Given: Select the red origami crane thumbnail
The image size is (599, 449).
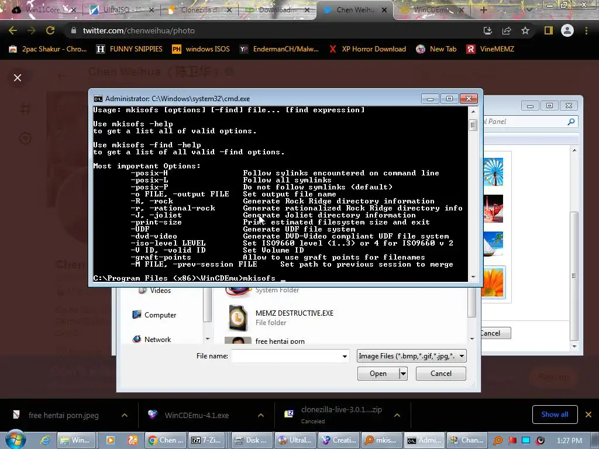Looking at the screenshot, I should pos(493,209).
